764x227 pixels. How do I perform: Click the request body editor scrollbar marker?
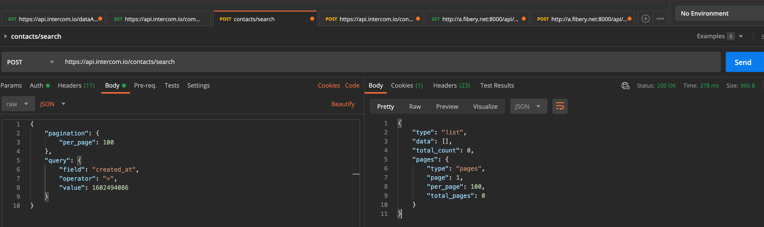[356, 174]
